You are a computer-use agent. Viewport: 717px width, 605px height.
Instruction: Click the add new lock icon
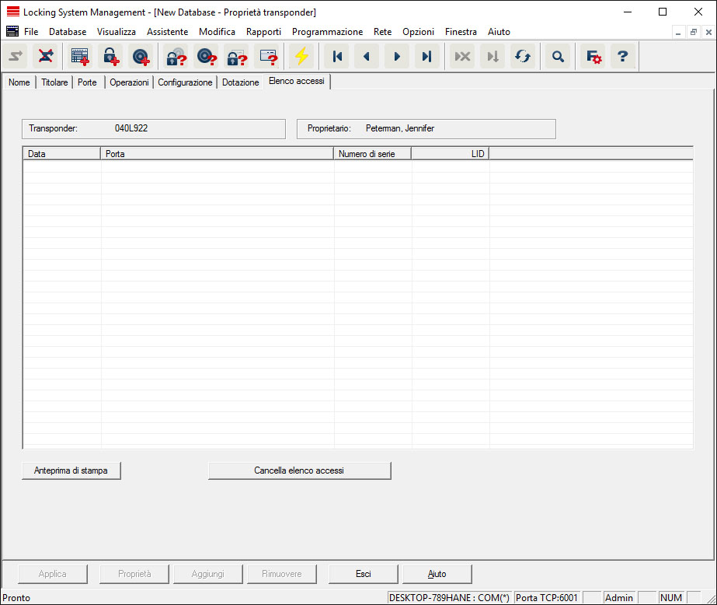point(110,57)
